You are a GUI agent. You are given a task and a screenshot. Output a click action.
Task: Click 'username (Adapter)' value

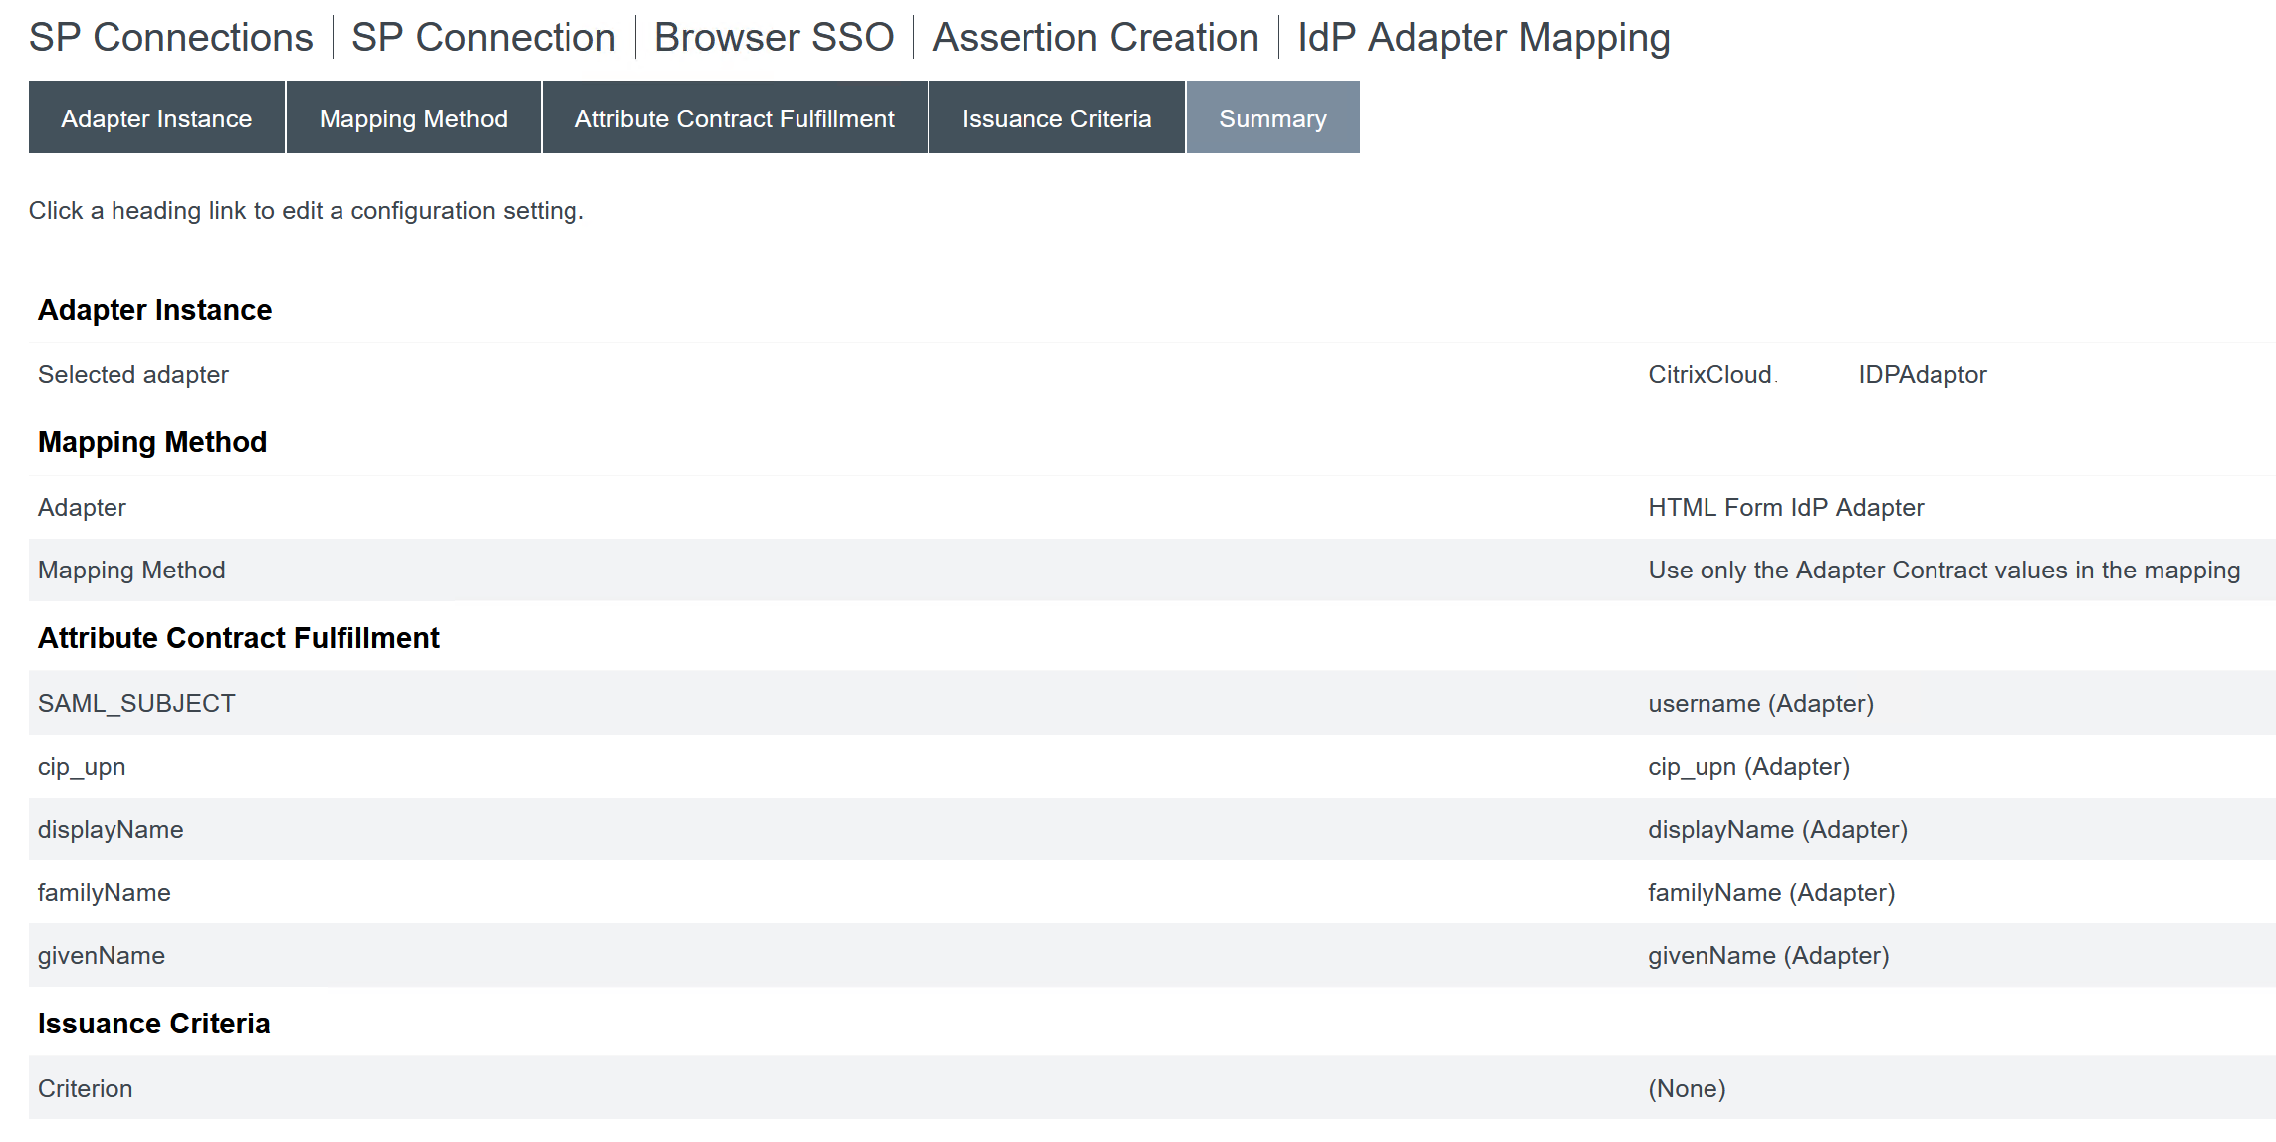[x=1761, y=704]
